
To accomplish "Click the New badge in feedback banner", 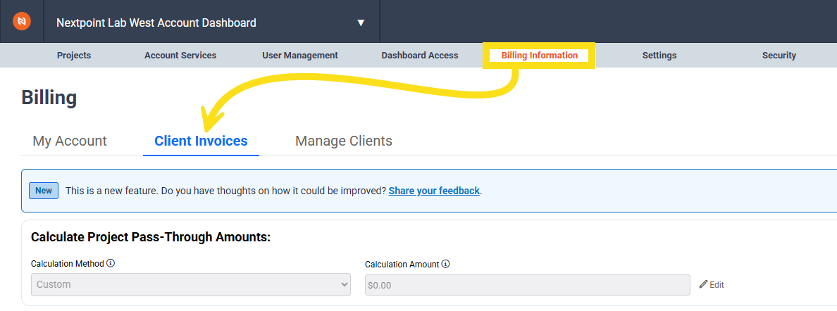I will click(44, 191).
